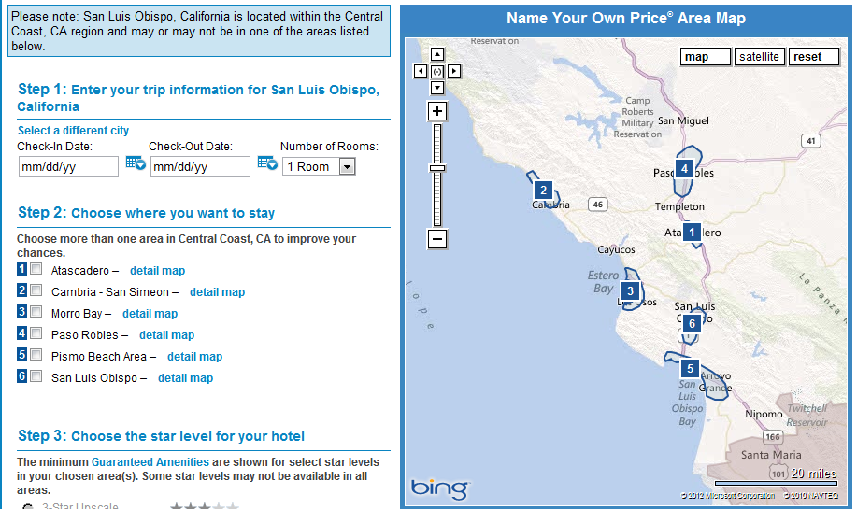Screen dimensions: 857x509
Task: Pan the map up with arrow
Action: [437, 54]
